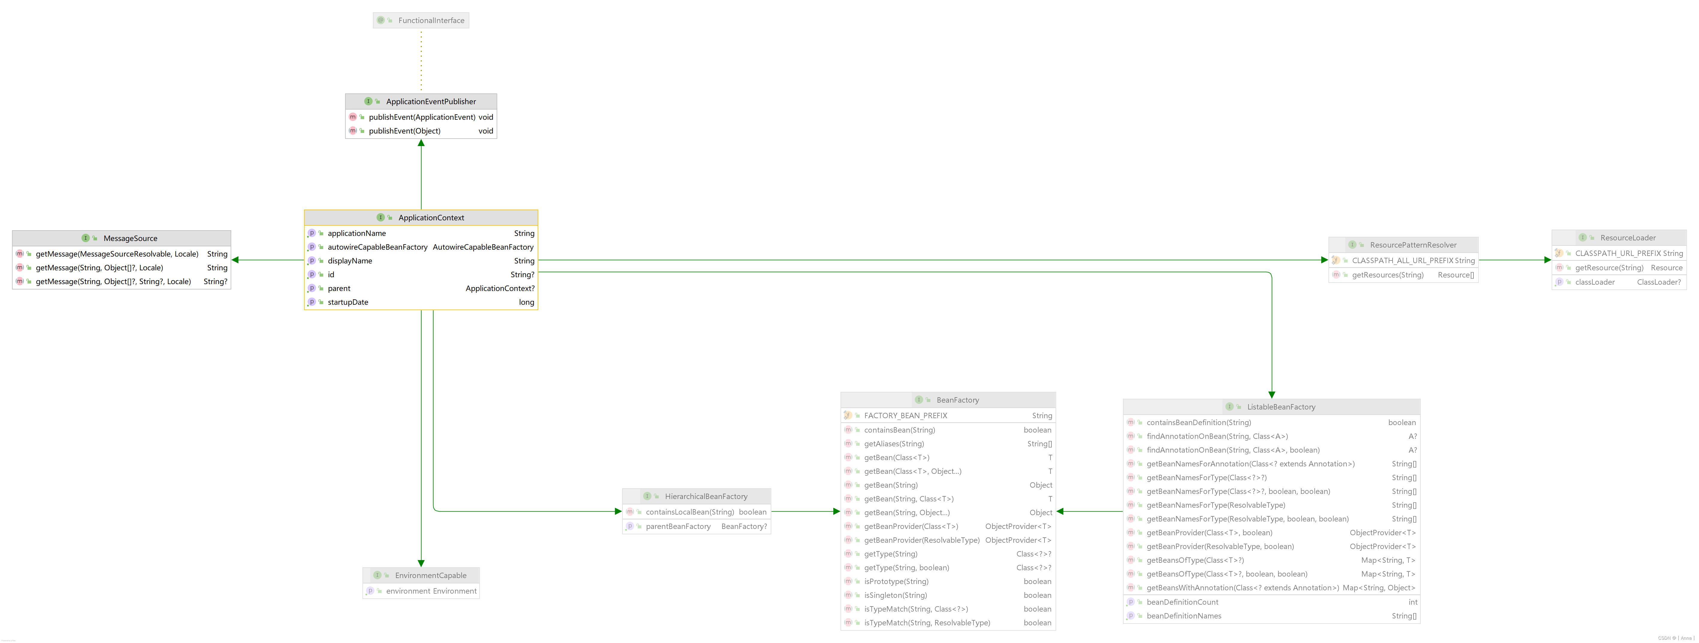Click the 'Resource[]' return type
1699x643 pixels.
click(x=1456, y=275)
